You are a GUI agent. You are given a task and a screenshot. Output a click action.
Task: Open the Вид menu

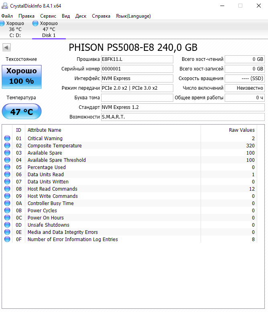pyautogui.click(x=66, y=16)
